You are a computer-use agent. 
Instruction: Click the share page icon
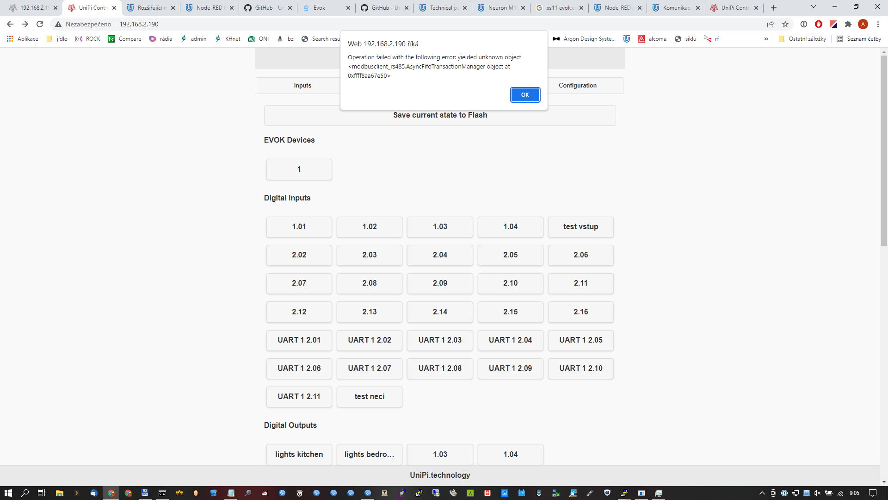click(x=771, y=24)
